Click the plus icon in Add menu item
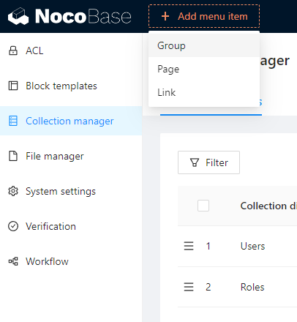This screenshot has width=297, height=322. (165, 16)
